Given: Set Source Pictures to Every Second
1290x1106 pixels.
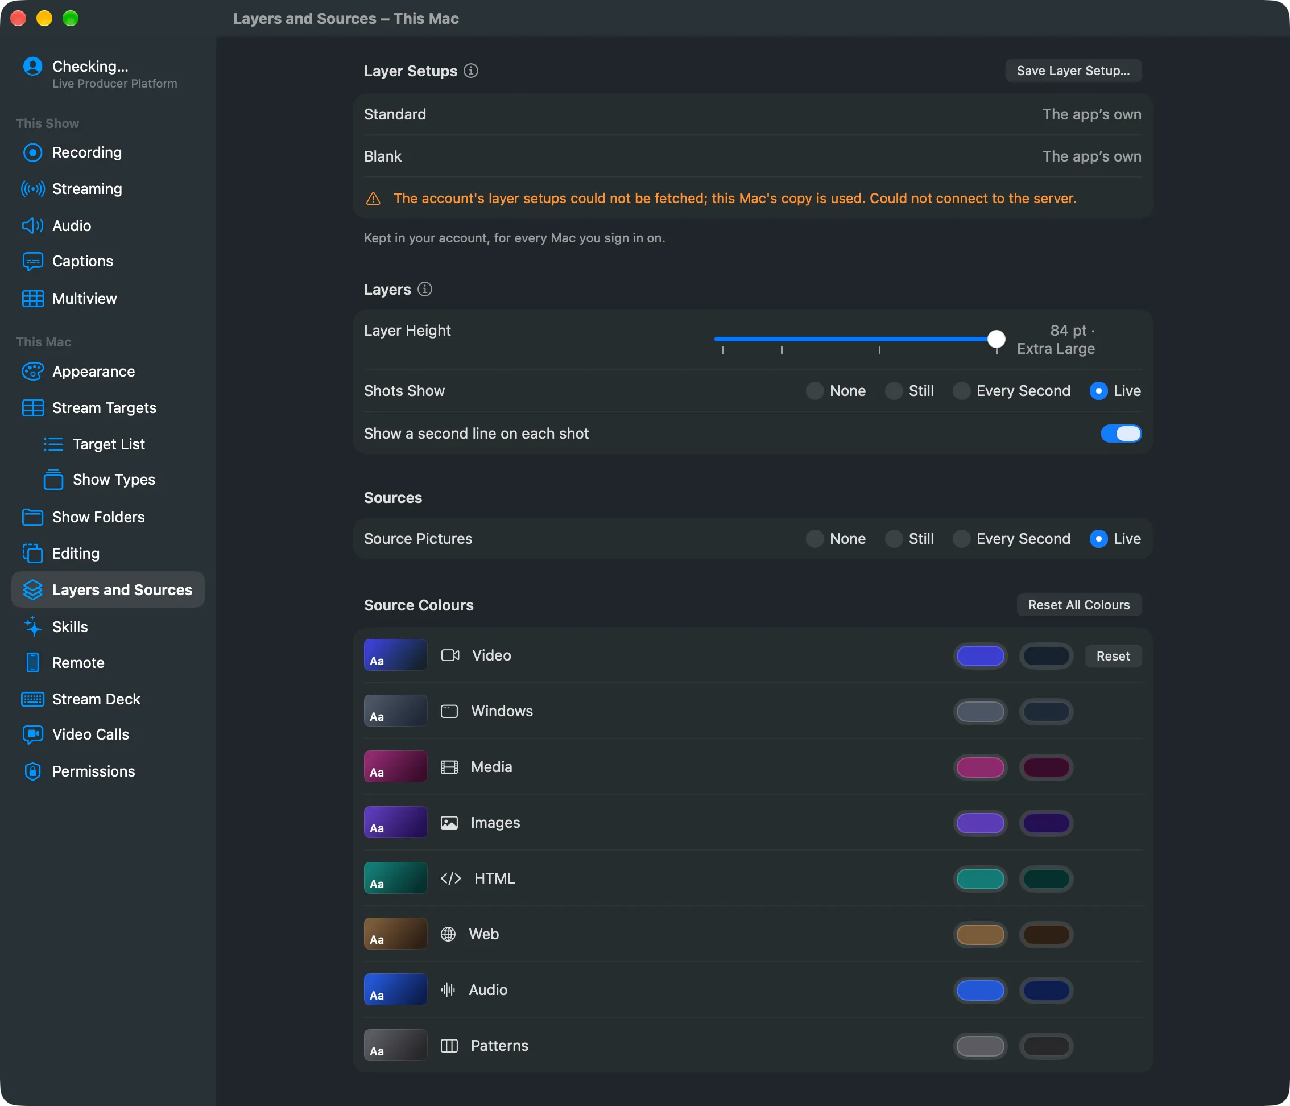Looking at the screenshot, I should (x=961, y=539).
